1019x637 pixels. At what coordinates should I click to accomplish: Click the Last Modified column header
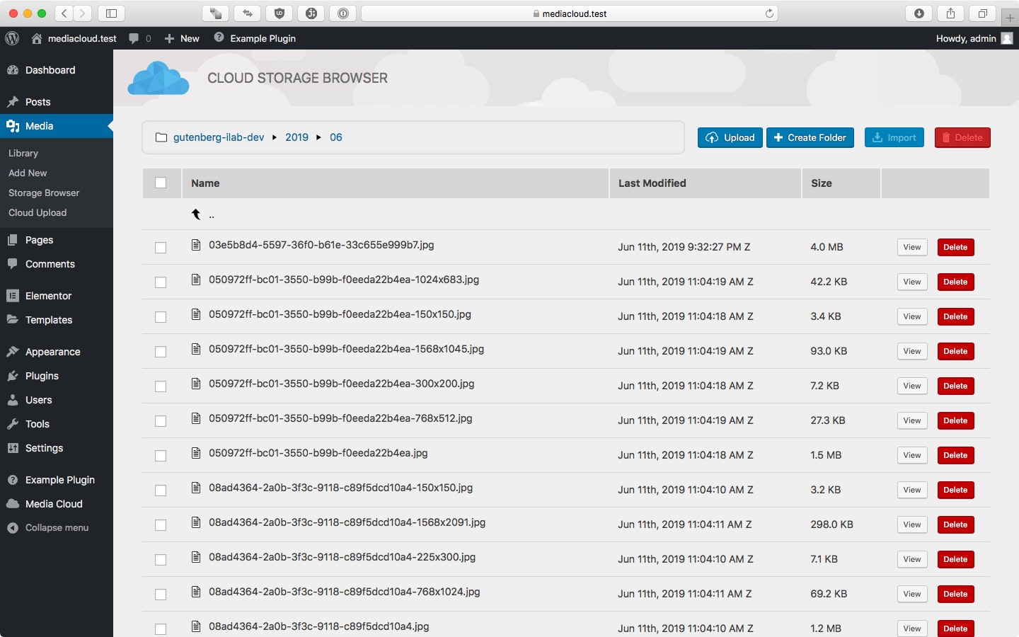point(706,183)
